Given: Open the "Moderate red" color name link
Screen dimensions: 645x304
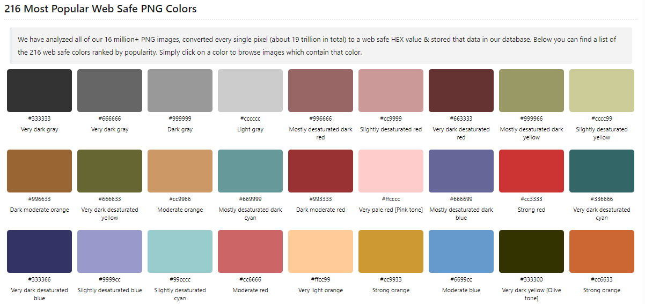Looking at the screenshot, I should tap(250, 290).
